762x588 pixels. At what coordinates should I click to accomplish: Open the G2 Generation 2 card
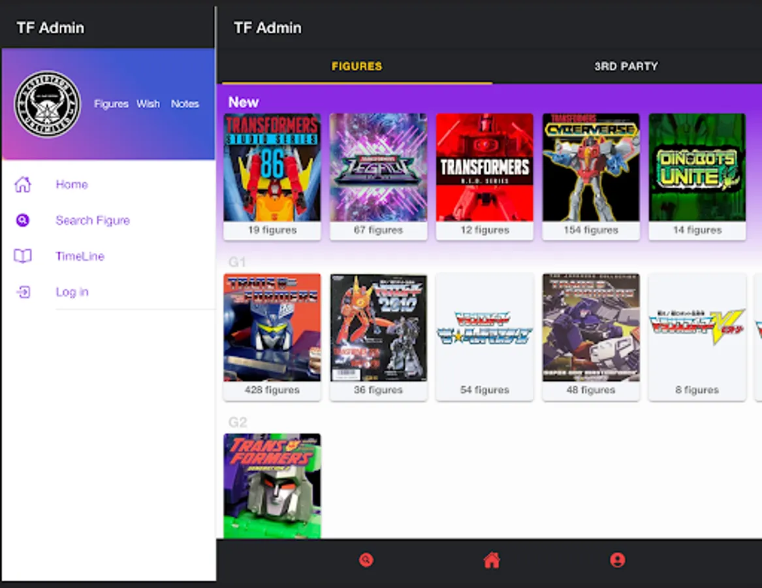coord(272,486)
